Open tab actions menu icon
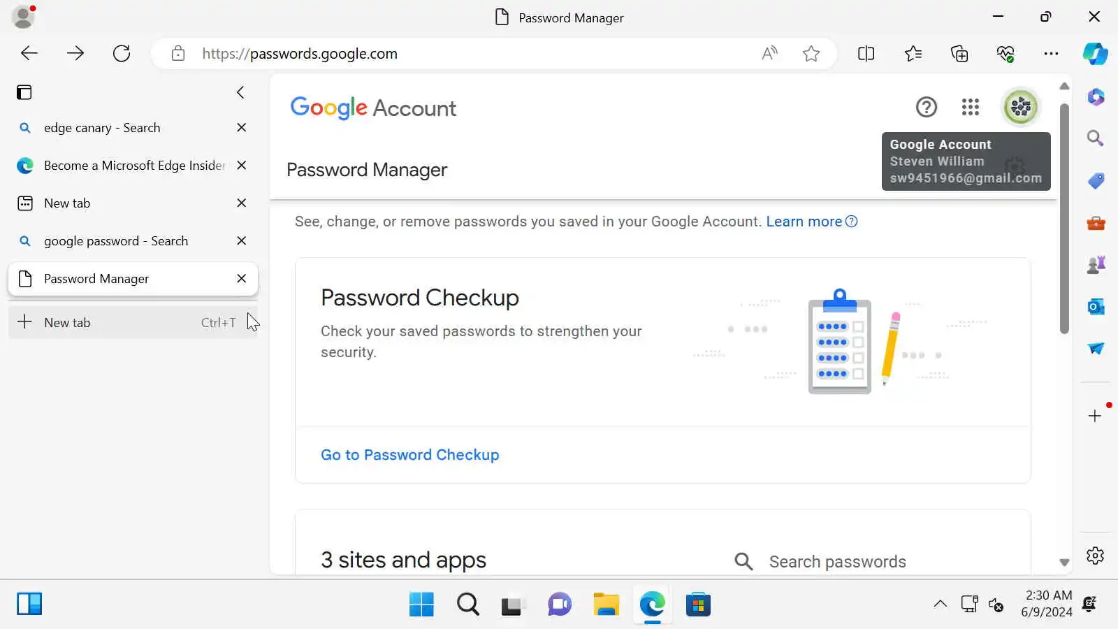The image size is (1118, 629). tap(24, 92)
